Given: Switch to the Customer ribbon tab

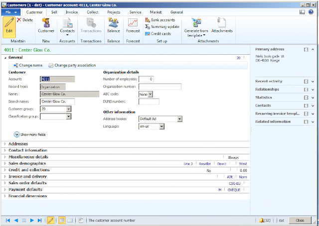Looking at the screenshot, I should pyautogui.click(x=34, y=12).
